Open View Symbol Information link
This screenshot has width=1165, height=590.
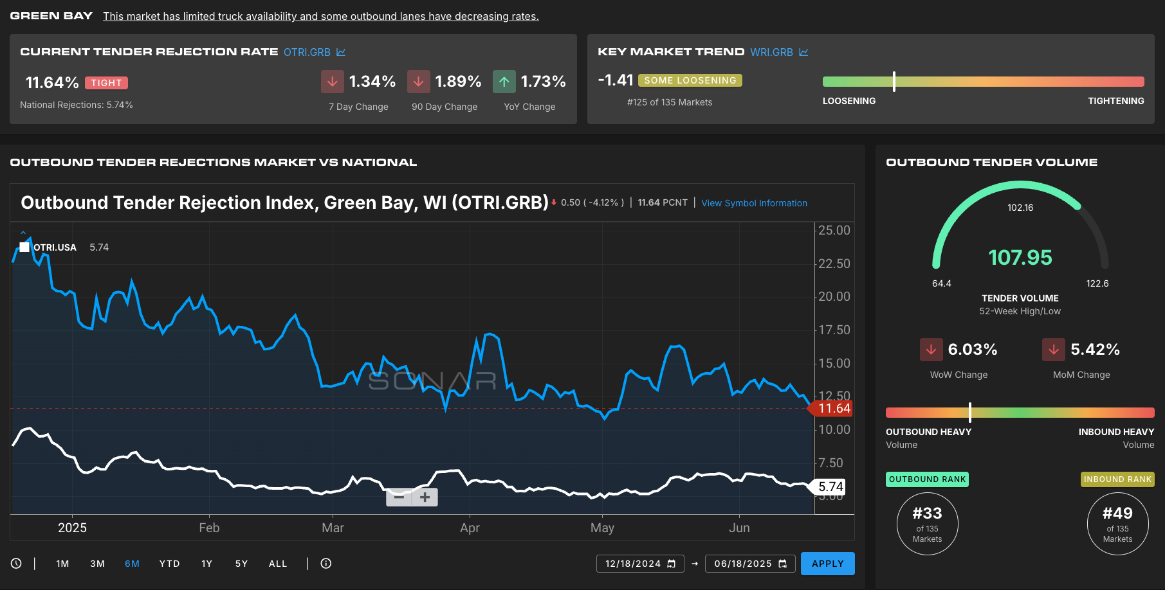coord(754,203)
